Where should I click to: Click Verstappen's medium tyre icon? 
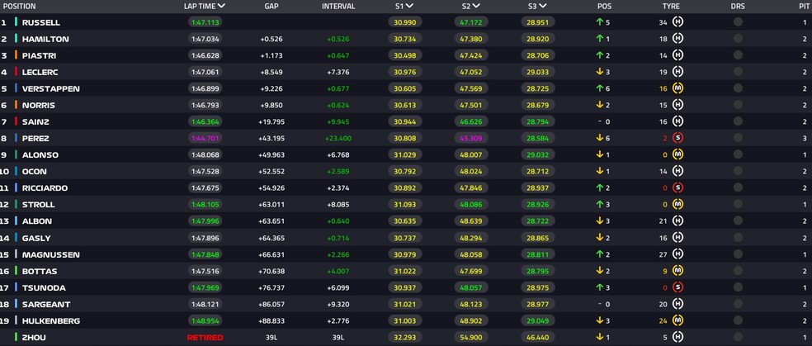click(x=677, y=88)
